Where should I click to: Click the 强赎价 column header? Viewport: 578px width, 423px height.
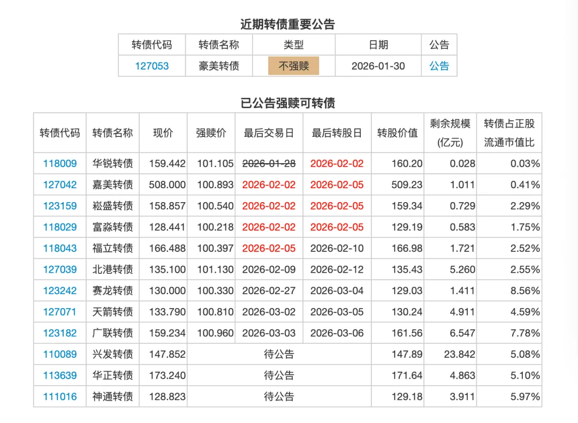click(x=211, y=133)
